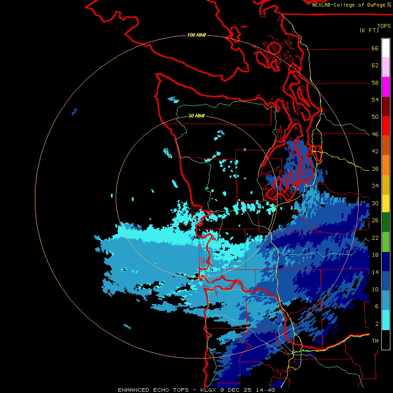This screenshot has height=393, width=393.
Task: Click the legend value 42
Action: (375, 152)
